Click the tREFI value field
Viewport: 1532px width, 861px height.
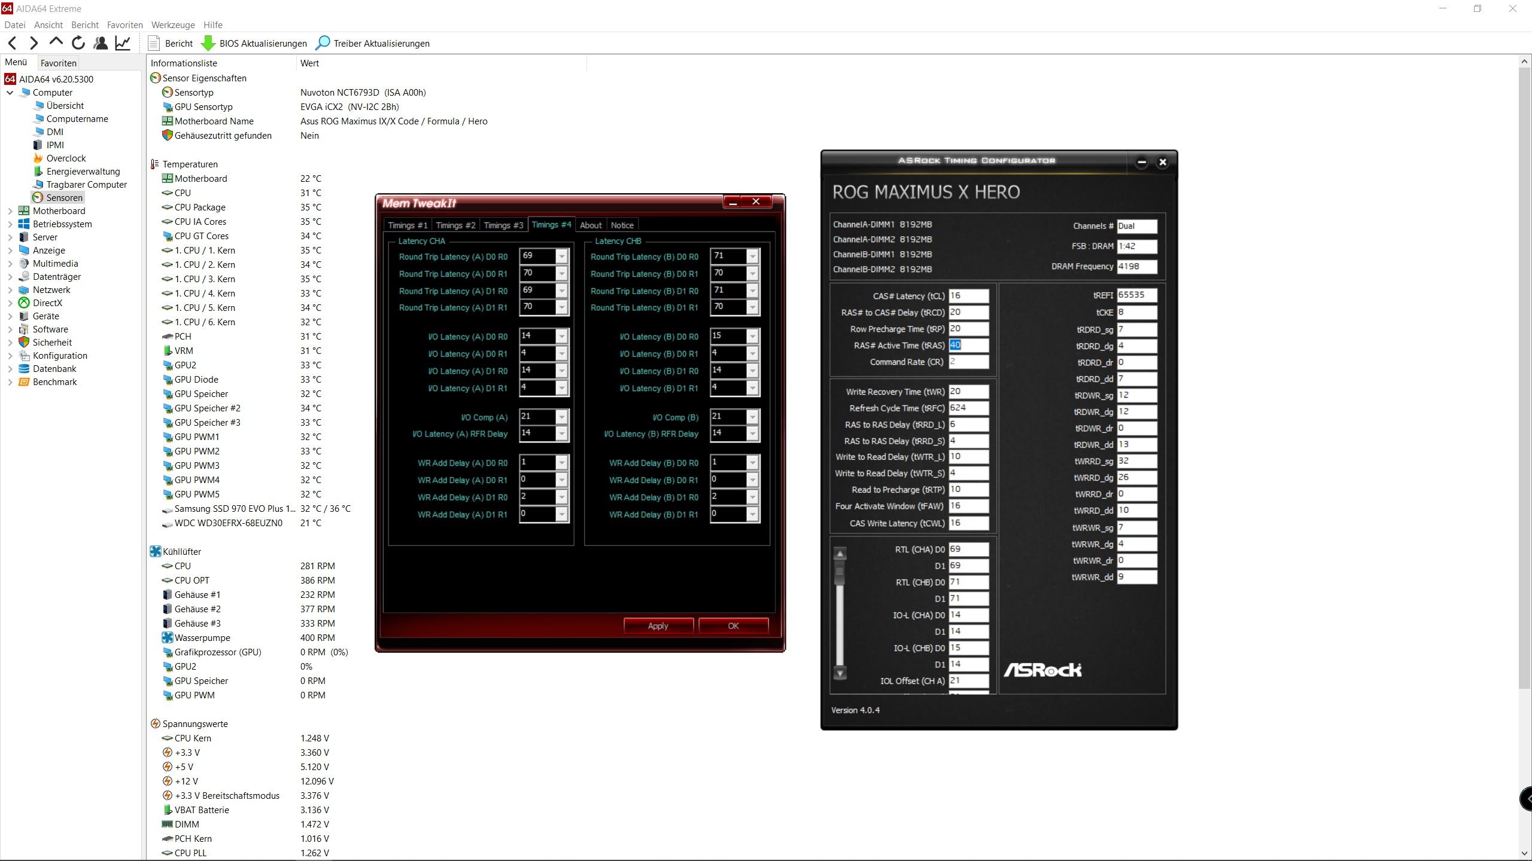pyautogui.click(x=1136, y=295)
